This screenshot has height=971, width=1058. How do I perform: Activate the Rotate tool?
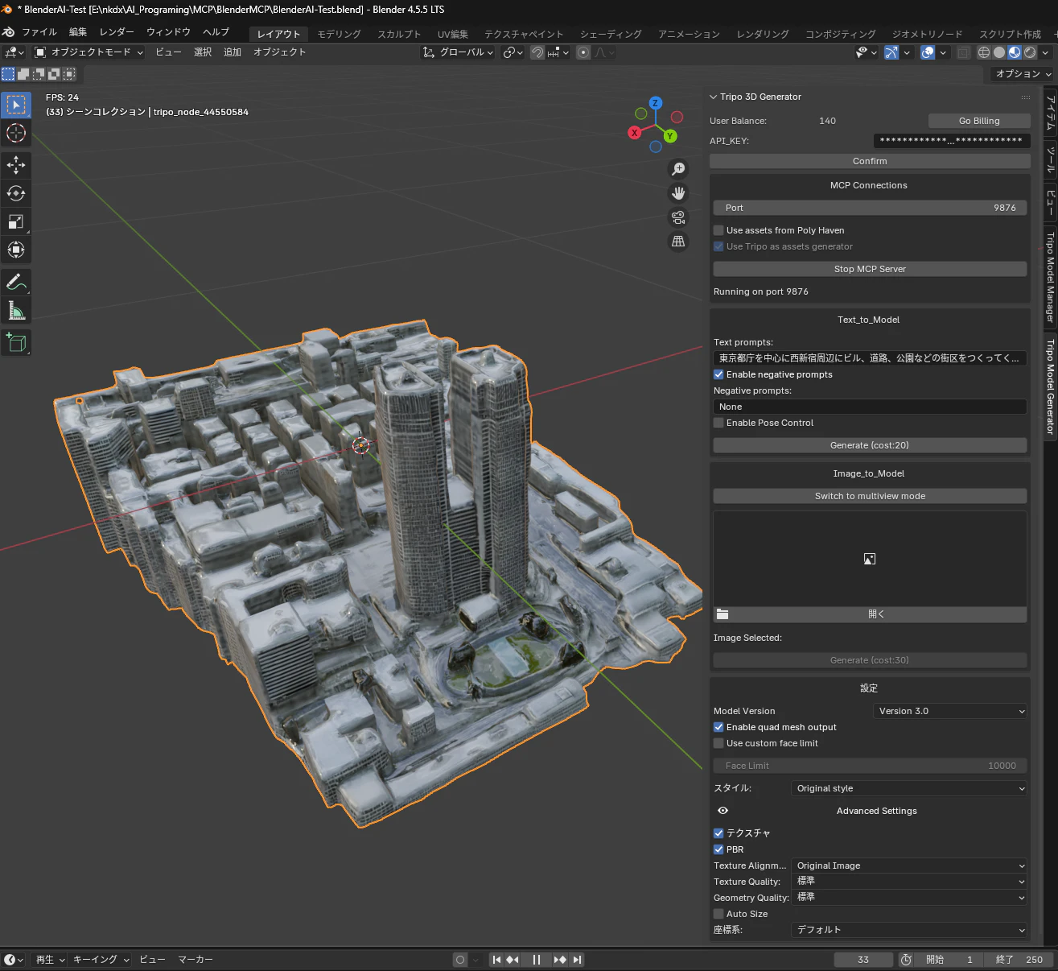[x=16, y=193]
